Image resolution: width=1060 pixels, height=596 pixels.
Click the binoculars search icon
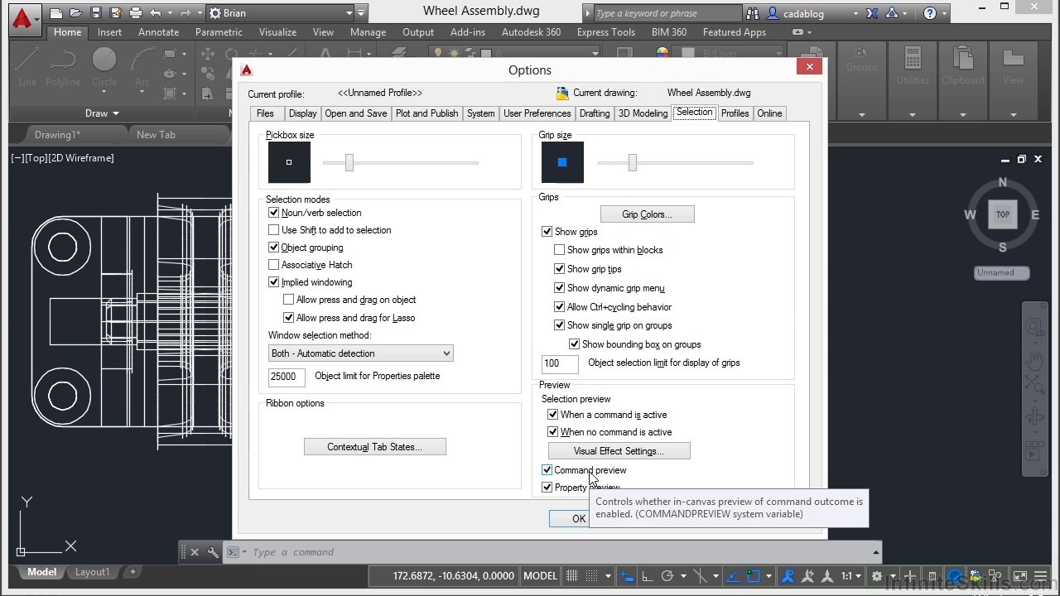click(753, 13)
